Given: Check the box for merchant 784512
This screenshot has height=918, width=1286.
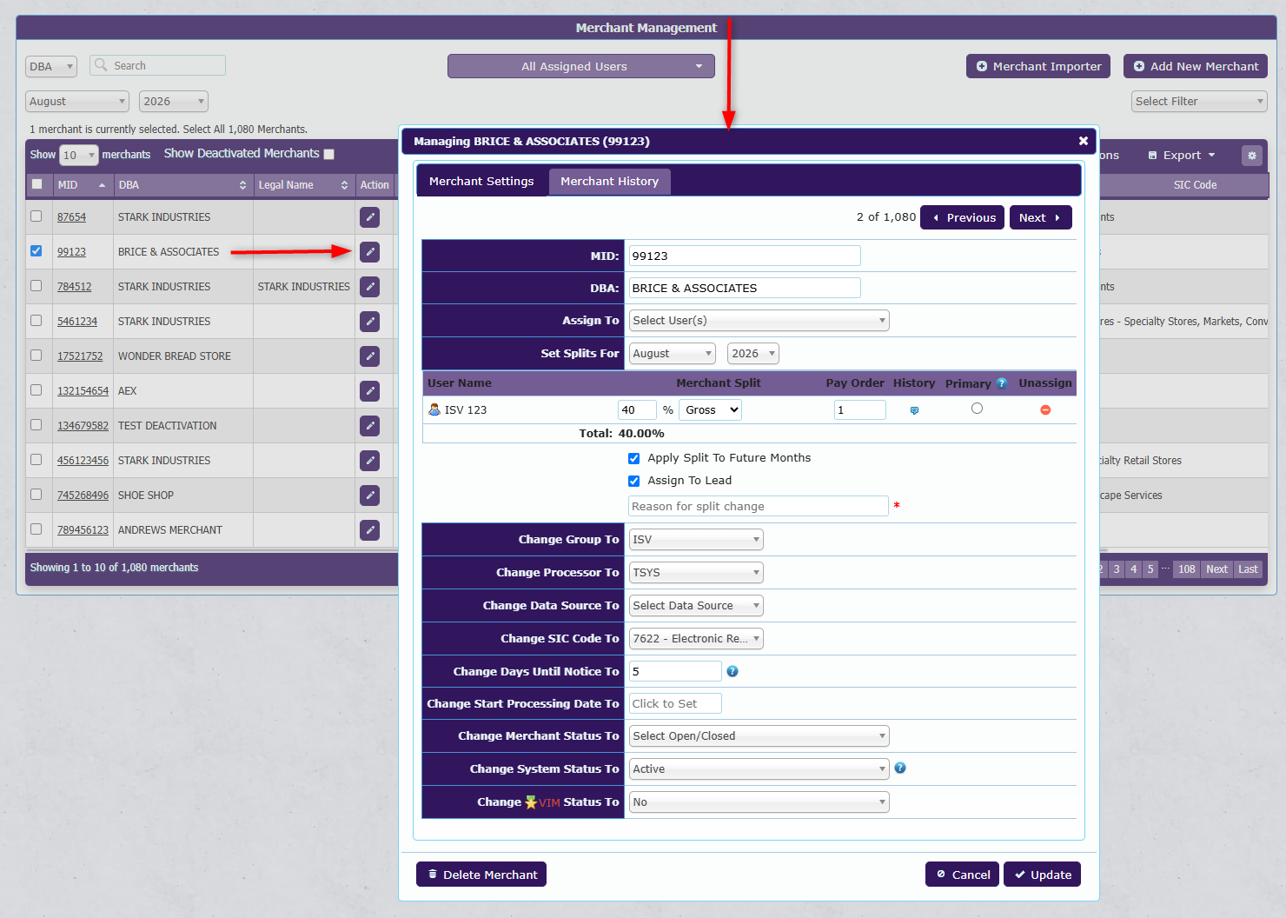Looking at the screenshot, I should coord(36,286).
